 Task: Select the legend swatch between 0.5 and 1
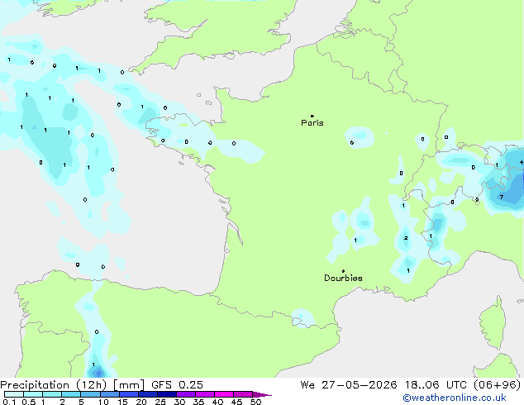pyautogui.click(x=33, y=394)
